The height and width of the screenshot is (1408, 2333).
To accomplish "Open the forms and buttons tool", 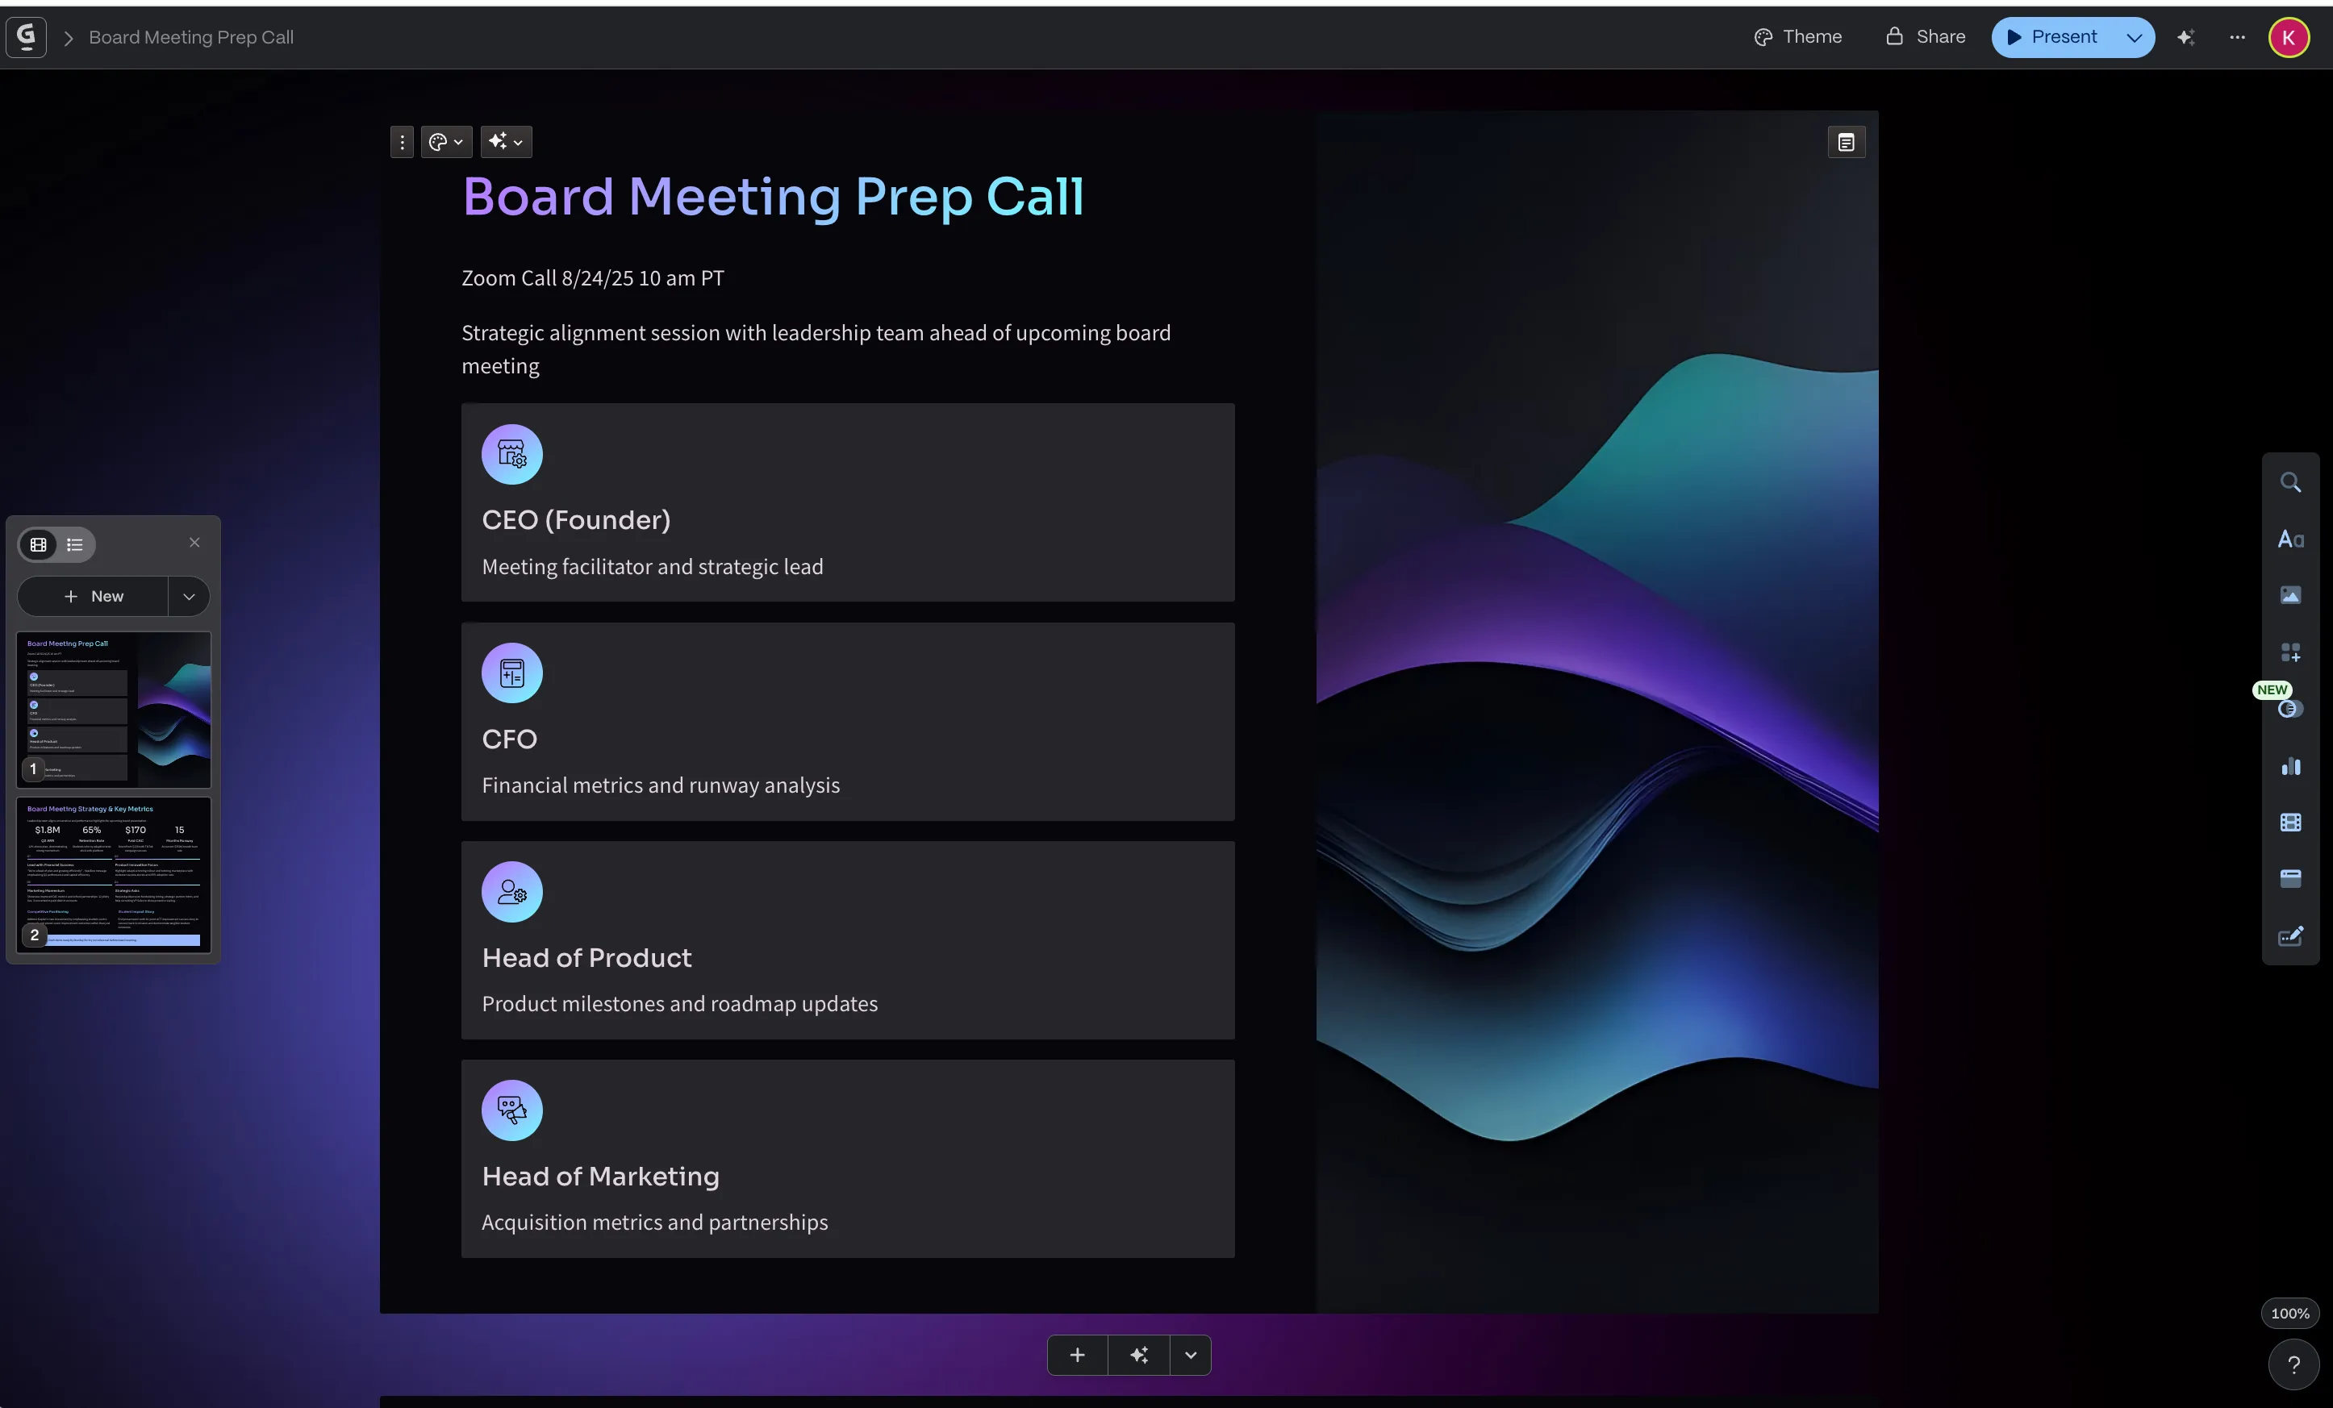I will [2289, 935].
